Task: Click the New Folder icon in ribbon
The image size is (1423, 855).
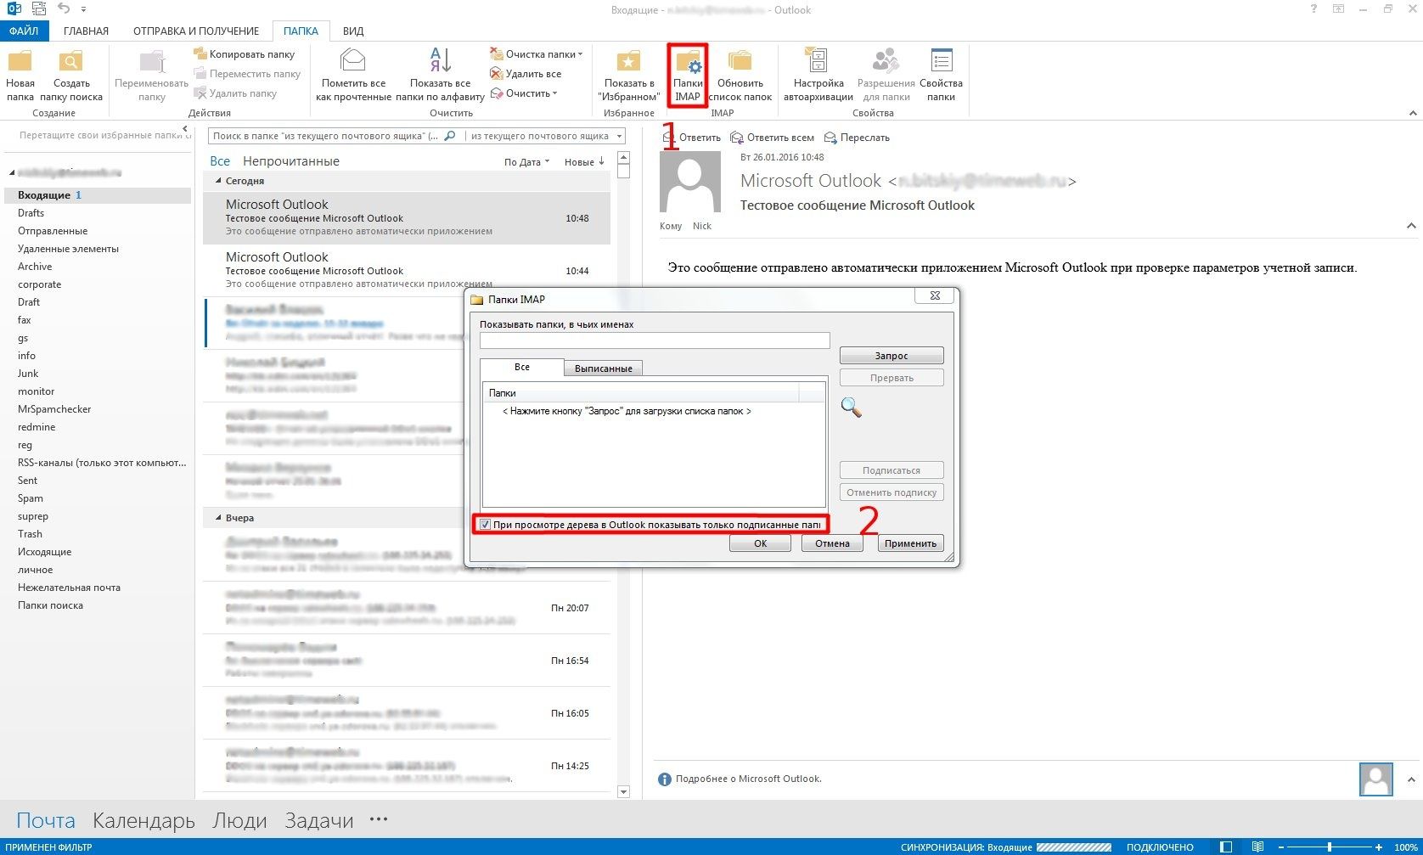Action: click(x=20, y=62)
